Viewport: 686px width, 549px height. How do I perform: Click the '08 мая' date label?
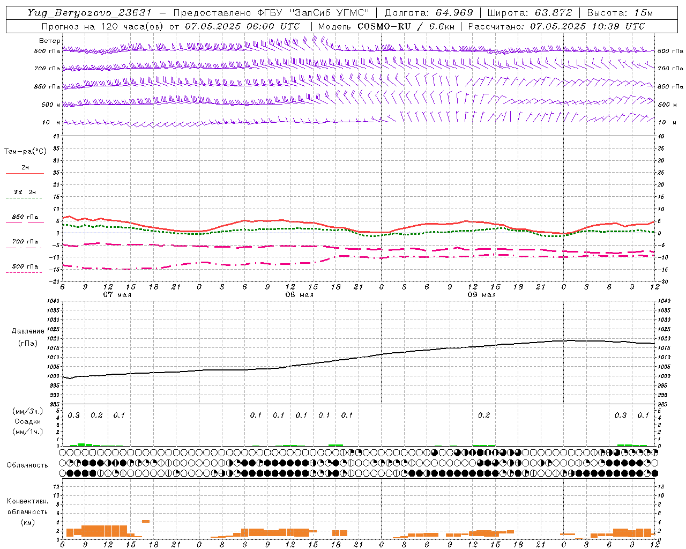(299, 295)
